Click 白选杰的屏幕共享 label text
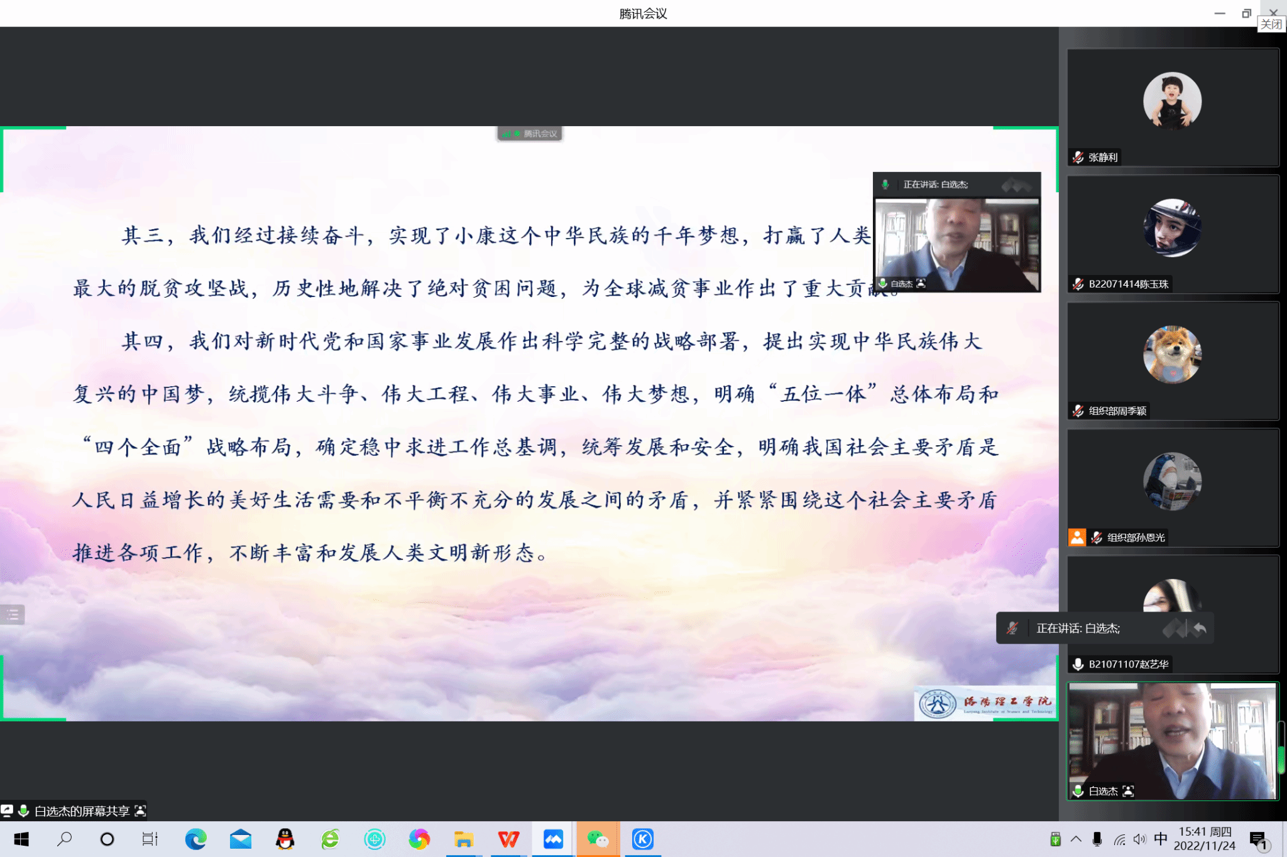This screenshot has width=1287, height=857. 82,811
